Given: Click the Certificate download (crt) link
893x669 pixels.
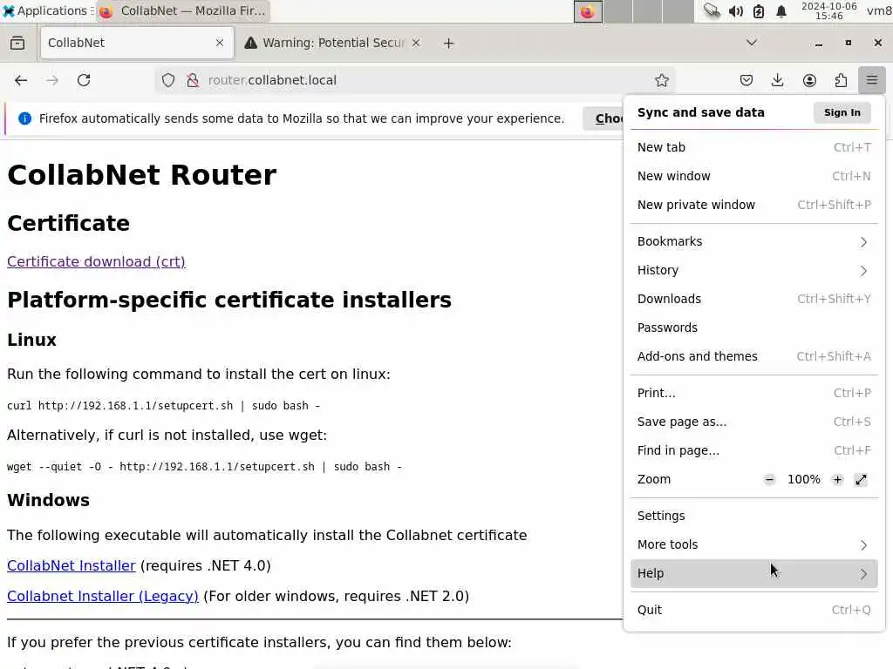Looking at the screenshot, I should point(96,261).
